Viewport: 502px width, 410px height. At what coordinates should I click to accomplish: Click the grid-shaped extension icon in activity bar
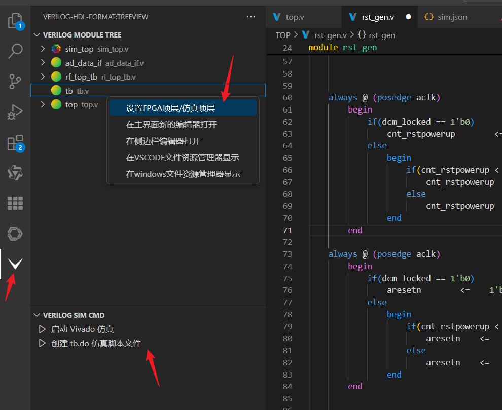pyautogui.click(x=15, y=203)
